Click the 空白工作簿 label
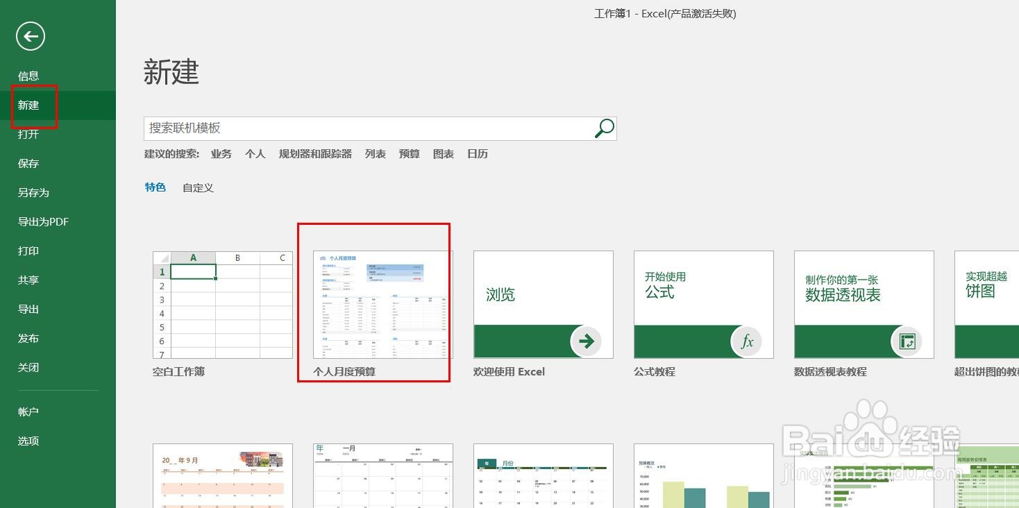Screen dimensions: 1019x508 point(179,372)
